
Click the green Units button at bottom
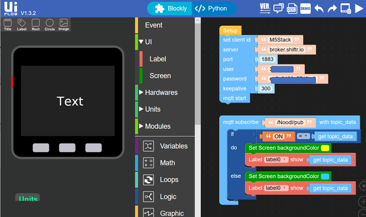click(x=28, y=197)
